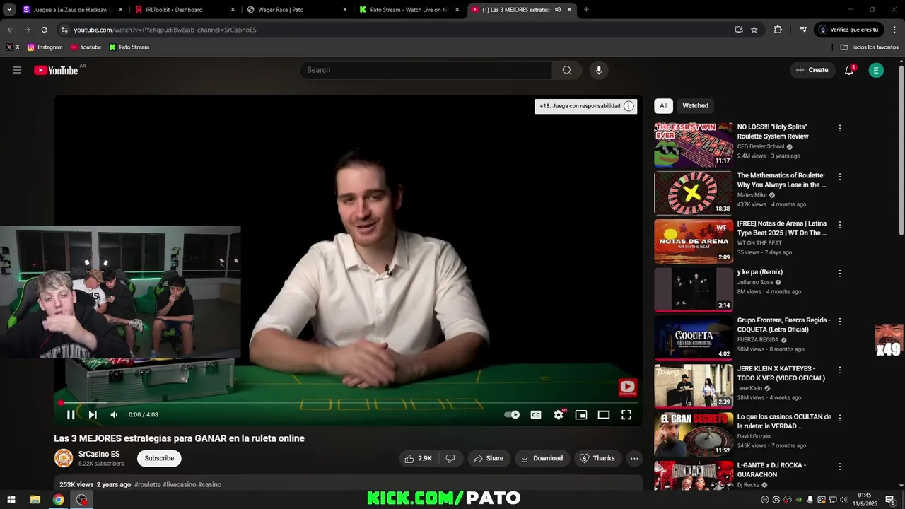The width and height of the screenshot is (905, 509).
Task: Switch to theater mode
Action: (604, 415)
